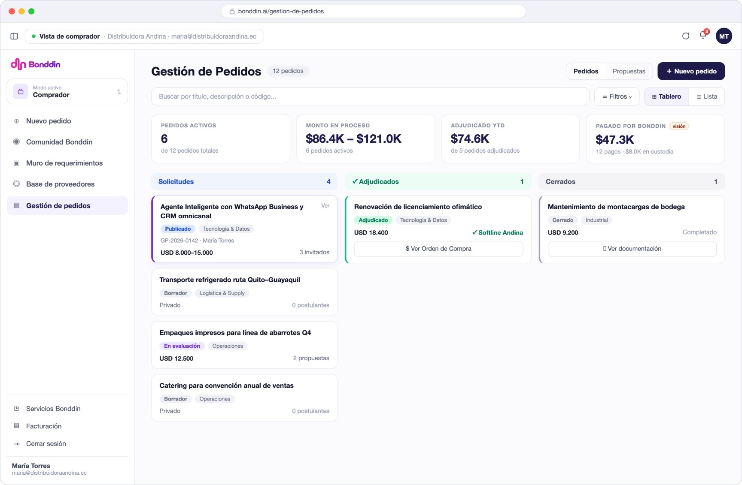Click the Nuevo pedido sidebar icon
Image resolution: width=742 pixels, height=485 pixels.
[16, 121]
